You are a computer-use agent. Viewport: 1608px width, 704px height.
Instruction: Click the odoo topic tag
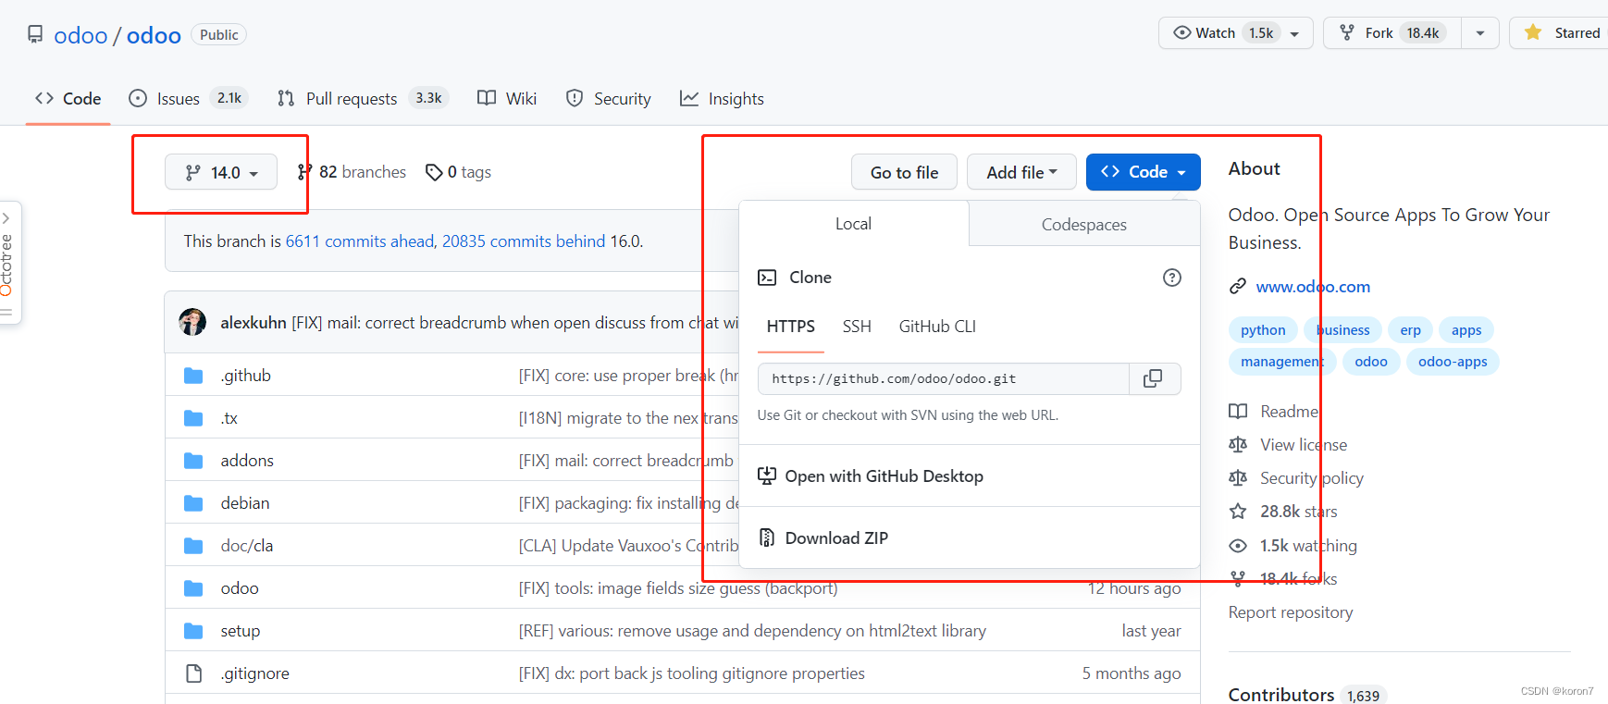[1371, 362]
